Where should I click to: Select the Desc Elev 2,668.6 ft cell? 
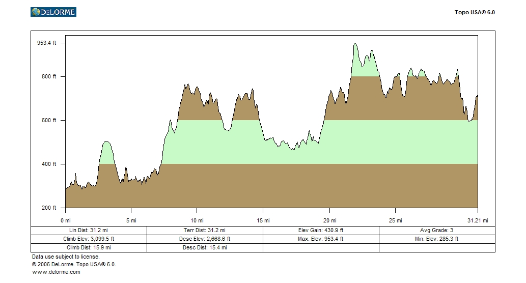click(x=204, y=239)
